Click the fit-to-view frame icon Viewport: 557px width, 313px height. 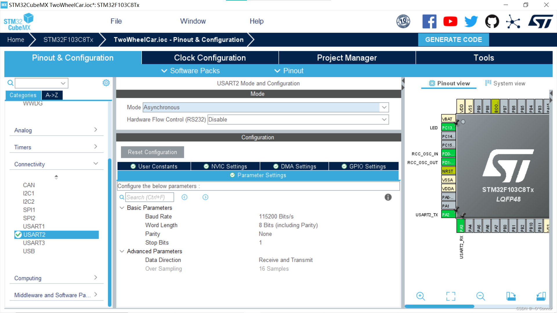(451, 296)
